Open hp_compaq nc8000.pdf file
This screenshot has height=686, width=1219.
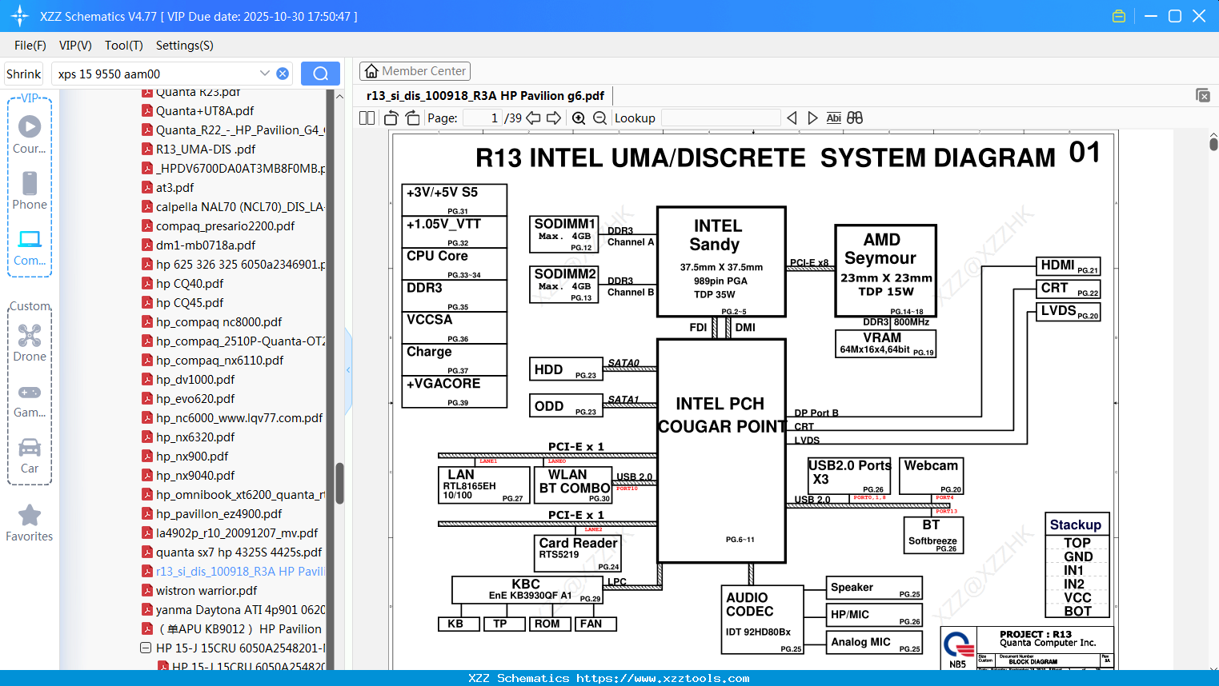tap(219, 321)
